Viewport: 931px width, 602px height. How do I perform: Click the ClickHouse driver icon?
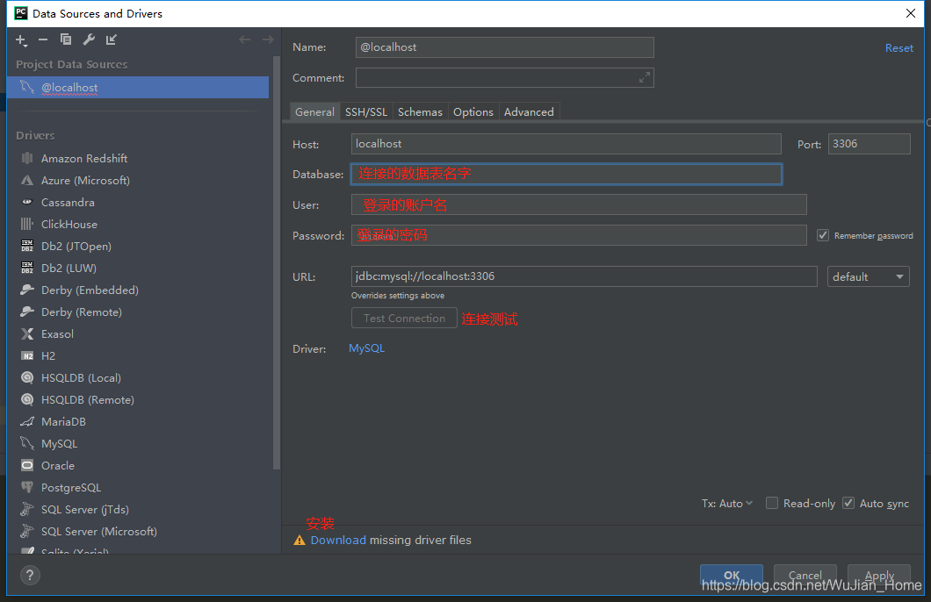(27, 224)
